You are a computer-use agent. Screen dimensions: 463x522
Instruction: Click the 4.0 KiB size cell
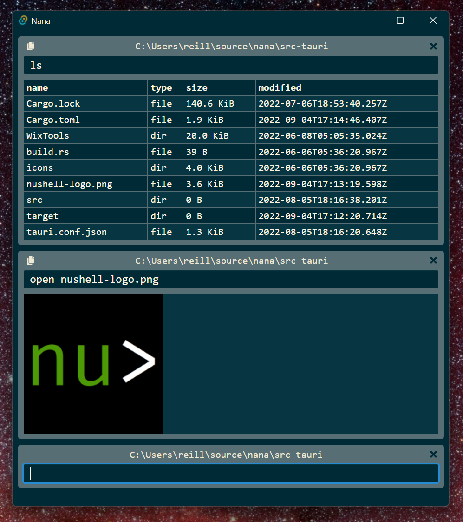pos(219,168)
